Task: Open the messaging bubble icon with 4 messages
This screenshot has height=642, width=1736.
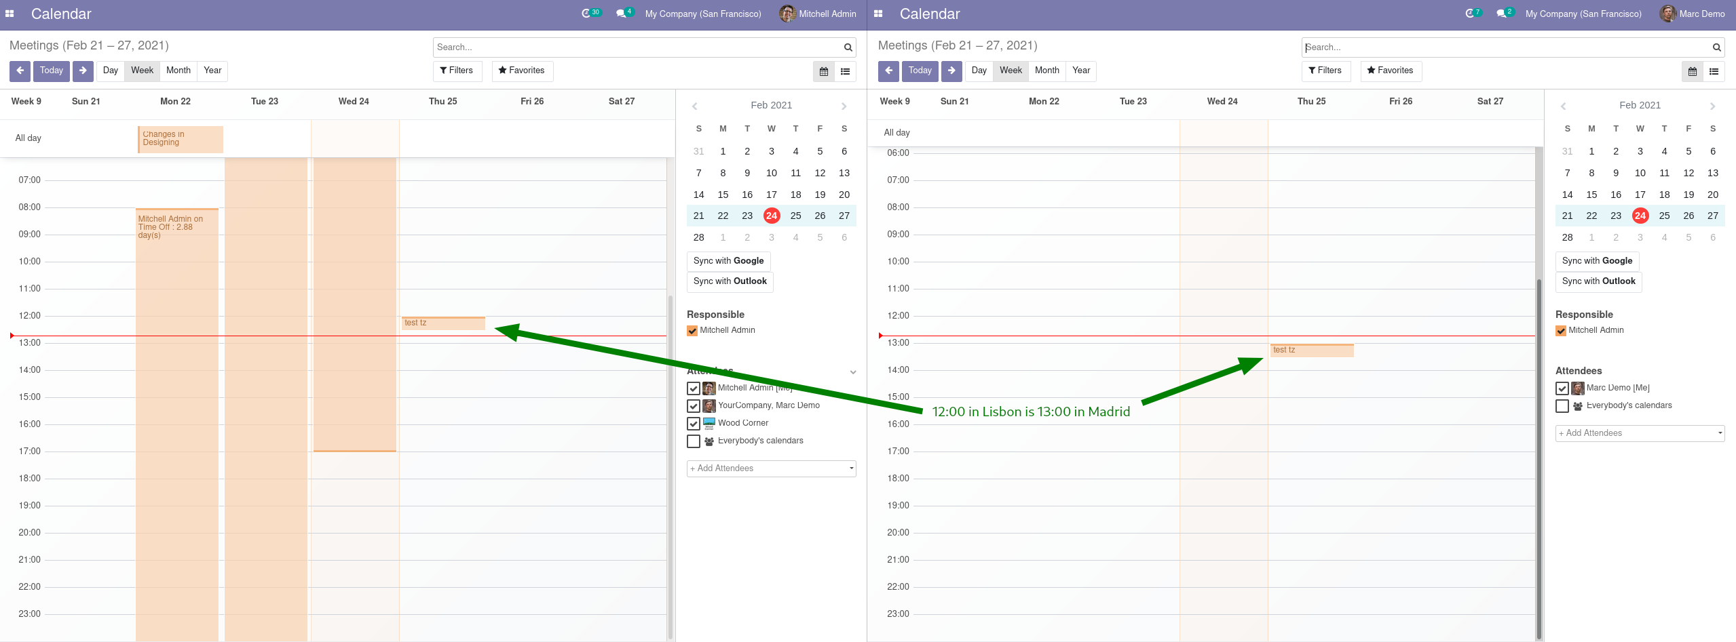Action: click(x=620, y=12)
